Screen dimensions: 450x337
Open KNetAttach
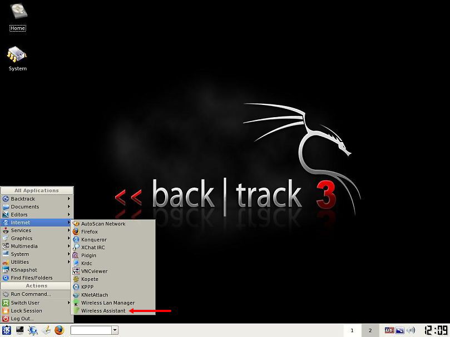(113, 295)
